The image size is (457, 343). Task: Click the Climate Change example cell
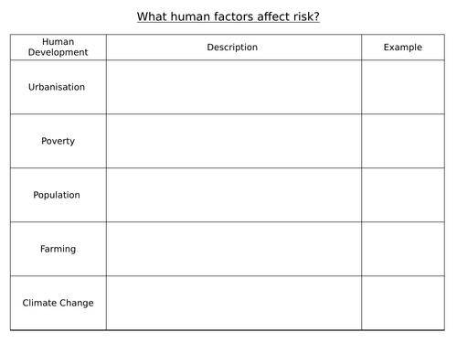point(403,303)
